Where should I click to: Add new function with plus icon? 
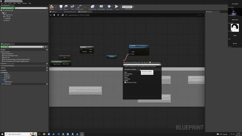(47, 63)
